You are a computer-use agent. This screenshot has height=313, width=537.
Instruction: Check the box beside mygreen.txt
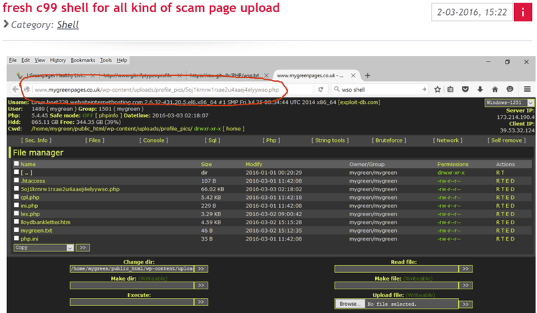16,231
